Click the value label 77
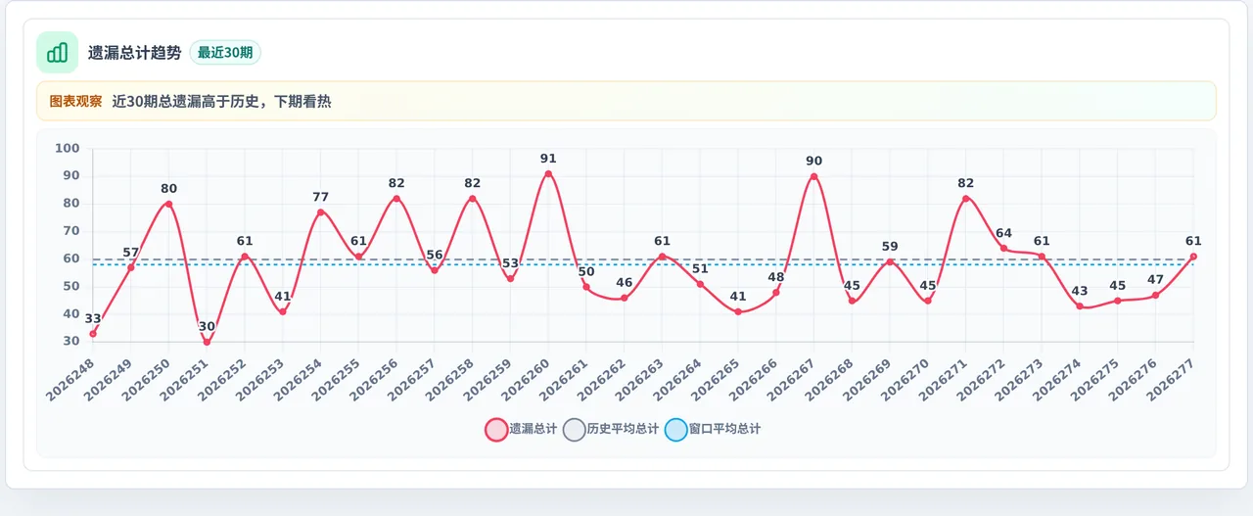 tap(321, 197)
